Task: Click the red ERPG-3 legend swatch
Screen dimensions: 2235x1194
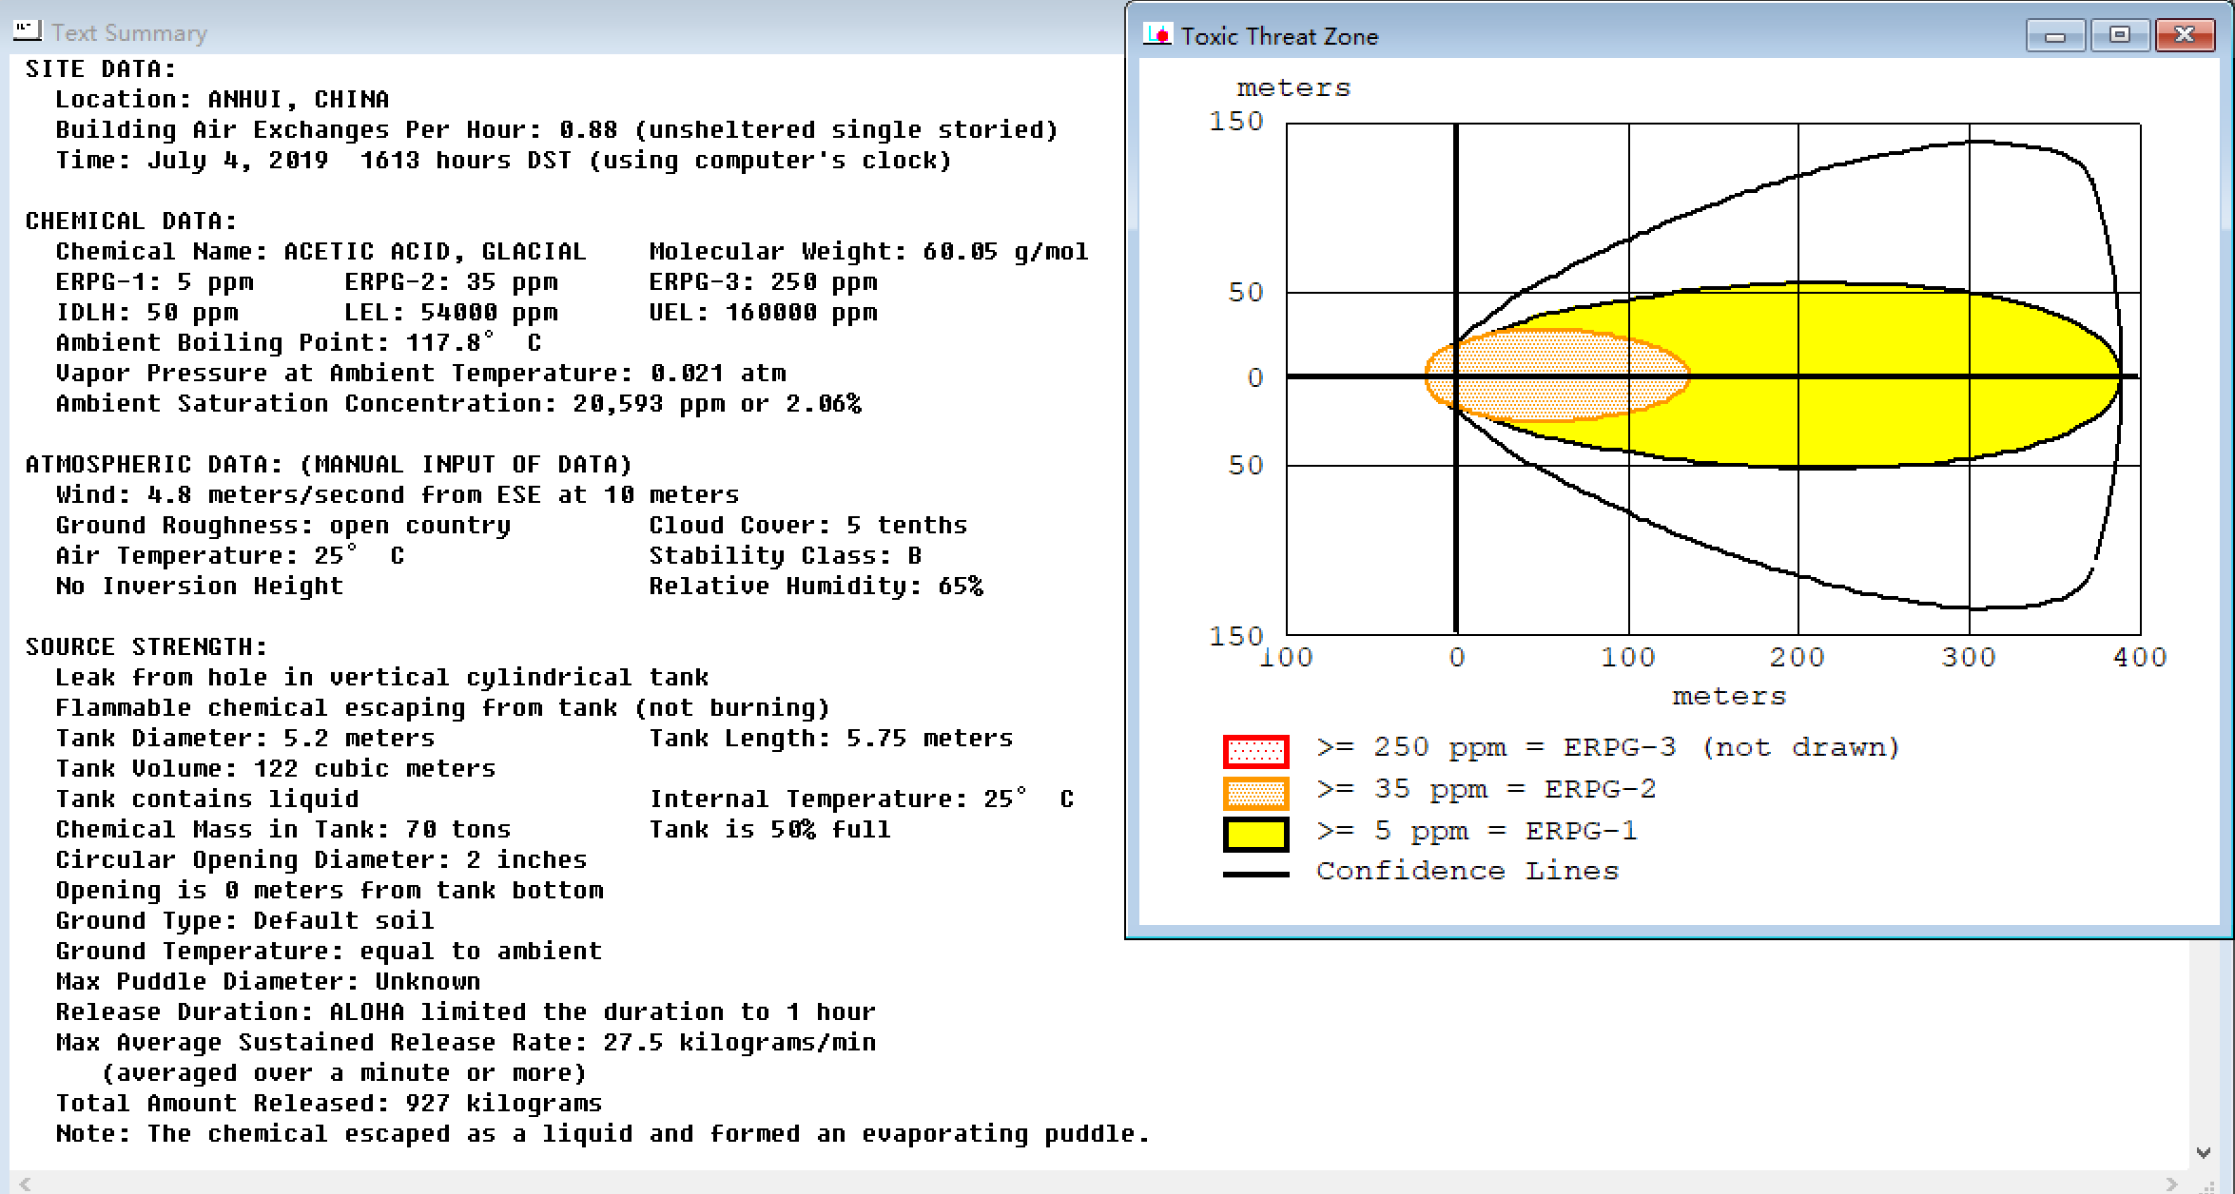Action: pos(1255,751)
